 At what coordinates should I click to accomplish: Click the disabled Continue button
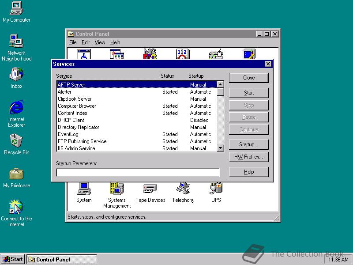(x=249, y=129)
